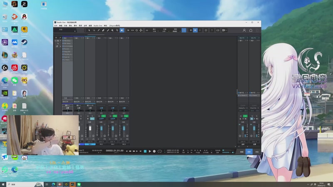This screenshot has height=187, width=333.
Task: Click the blue Stop button in the transport
Action: click(x=145, y=151)
